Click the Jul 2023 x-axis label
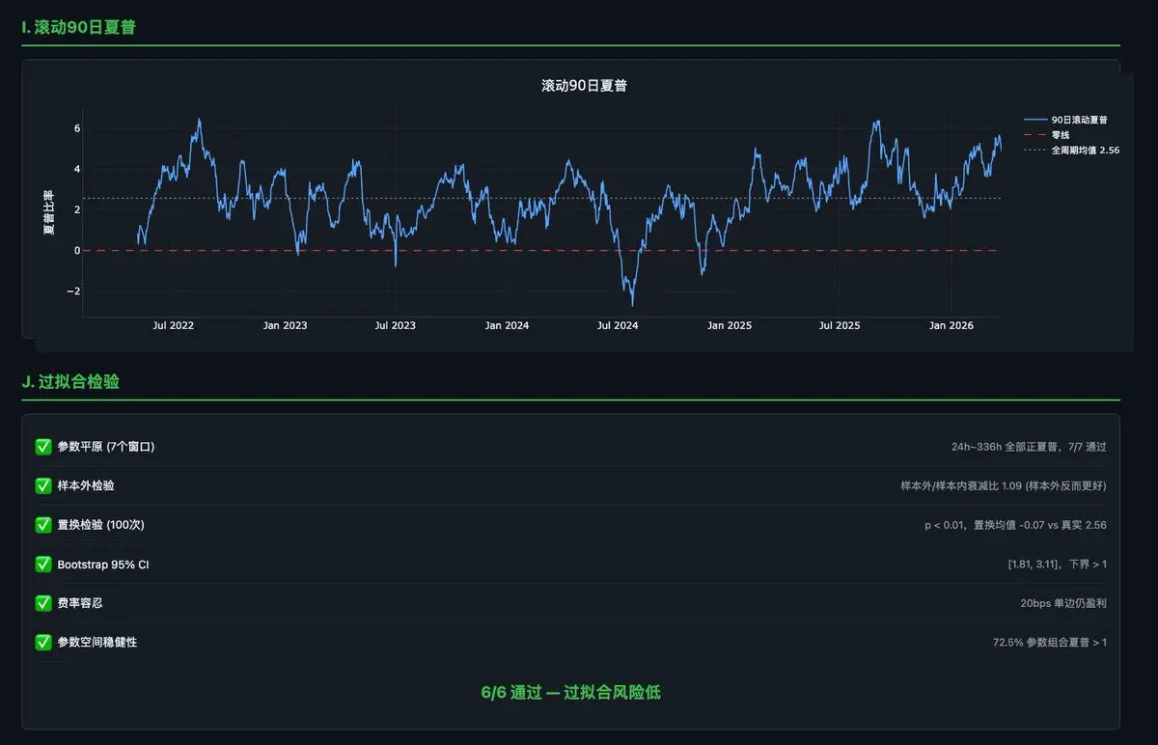 (x=396, y=325)
